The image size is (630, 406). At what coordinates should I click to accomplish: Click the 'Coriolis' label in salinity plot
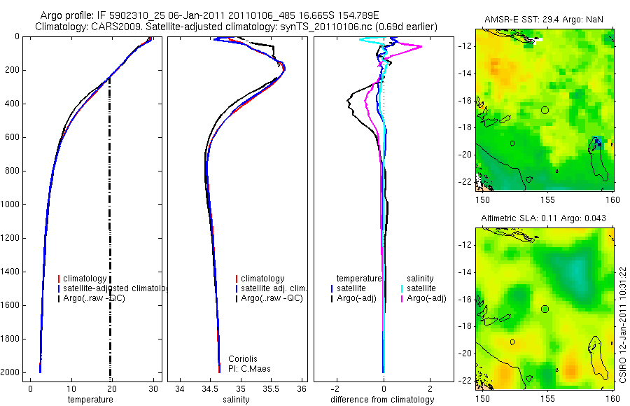243,359
